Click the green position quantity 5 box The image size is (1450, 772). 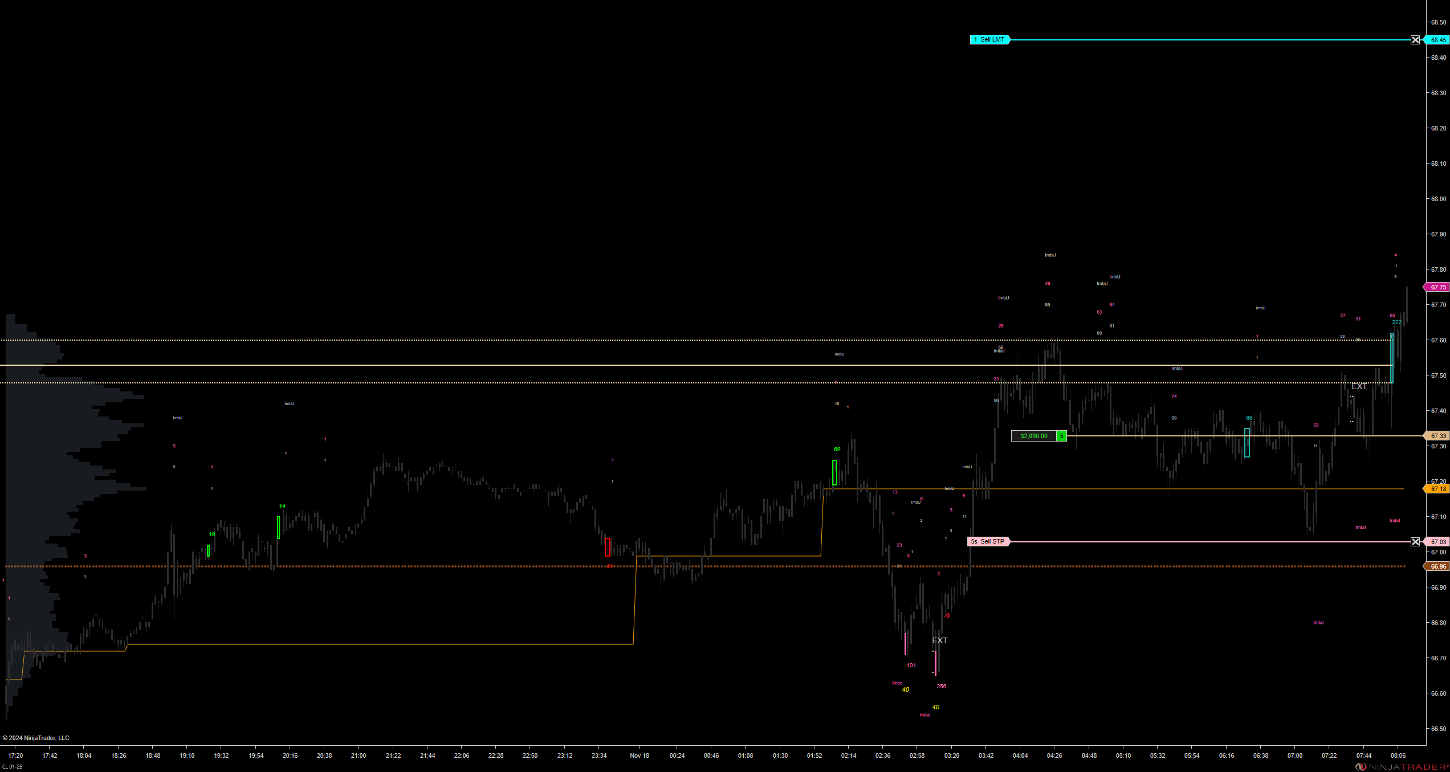pos(1061,436)
